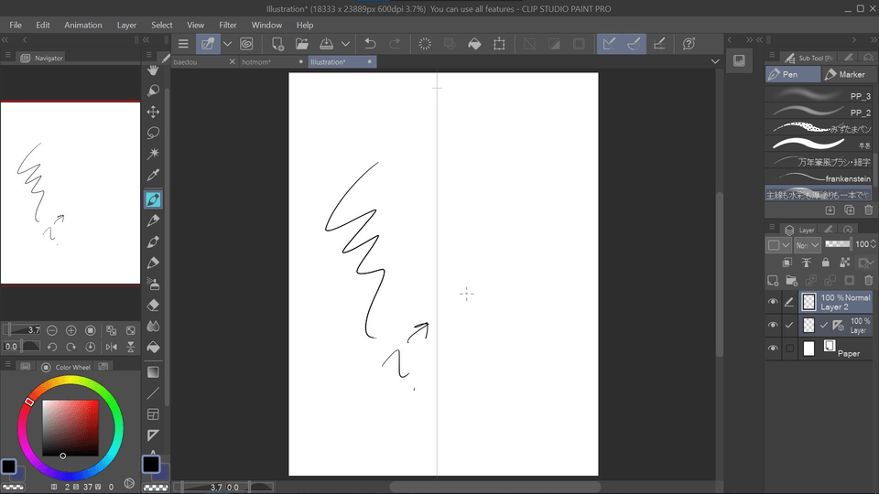
Task: Create a new raster layer
Action: (773, 280)
